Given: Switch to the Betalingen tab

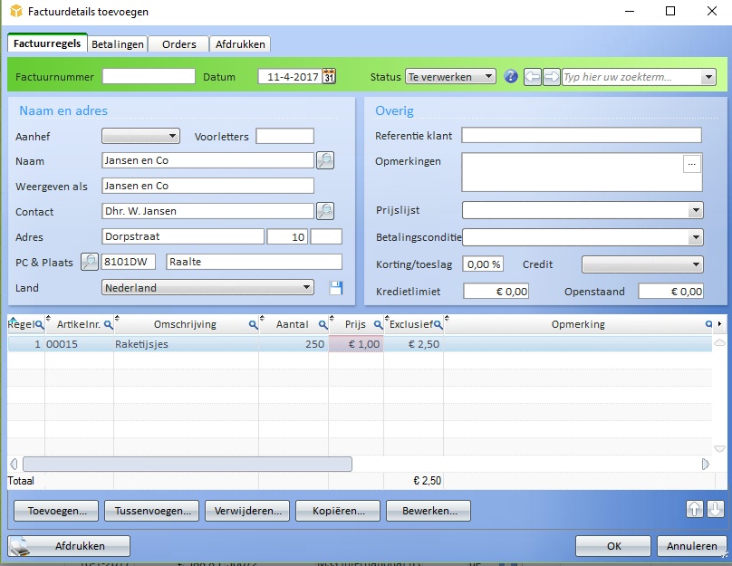Looking at the screenshot, I should pyautogui.click(x=118, y=44).
